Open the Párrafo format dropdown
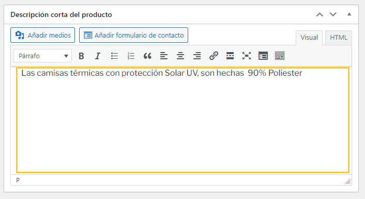Viewport: 365px width, 199px height. [x=42, y=56]
